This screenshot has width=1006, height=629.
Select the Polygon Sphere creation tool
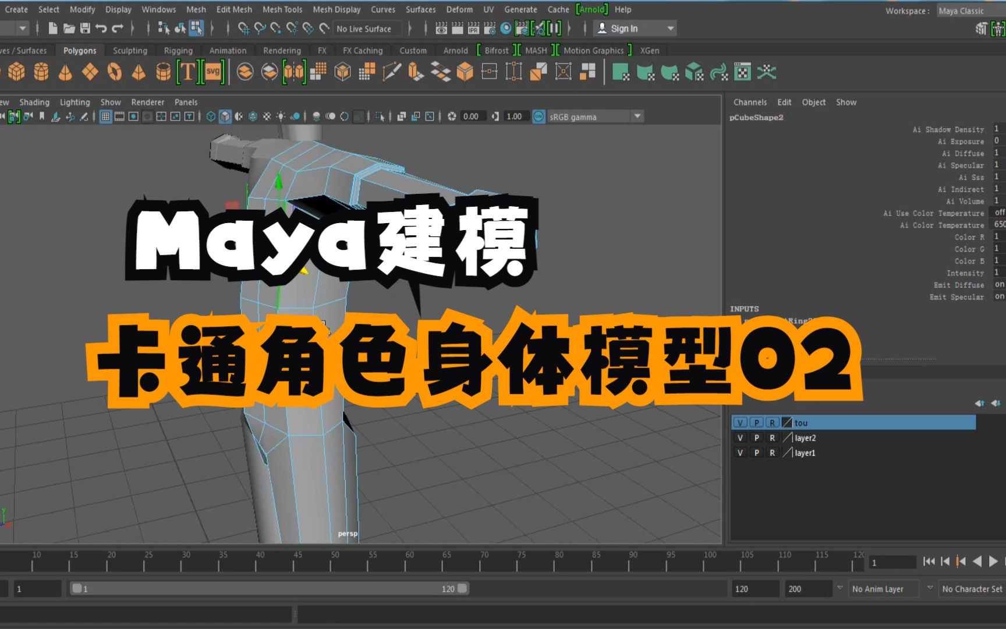(2, 71)
